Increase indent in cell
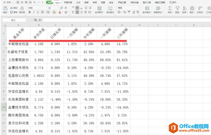This screenshot has height=135, width=211. [x=90, y=8]
